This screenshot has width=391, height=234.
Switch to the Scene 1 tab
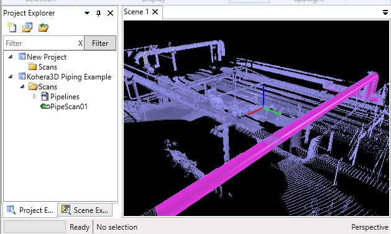(136, 12)
